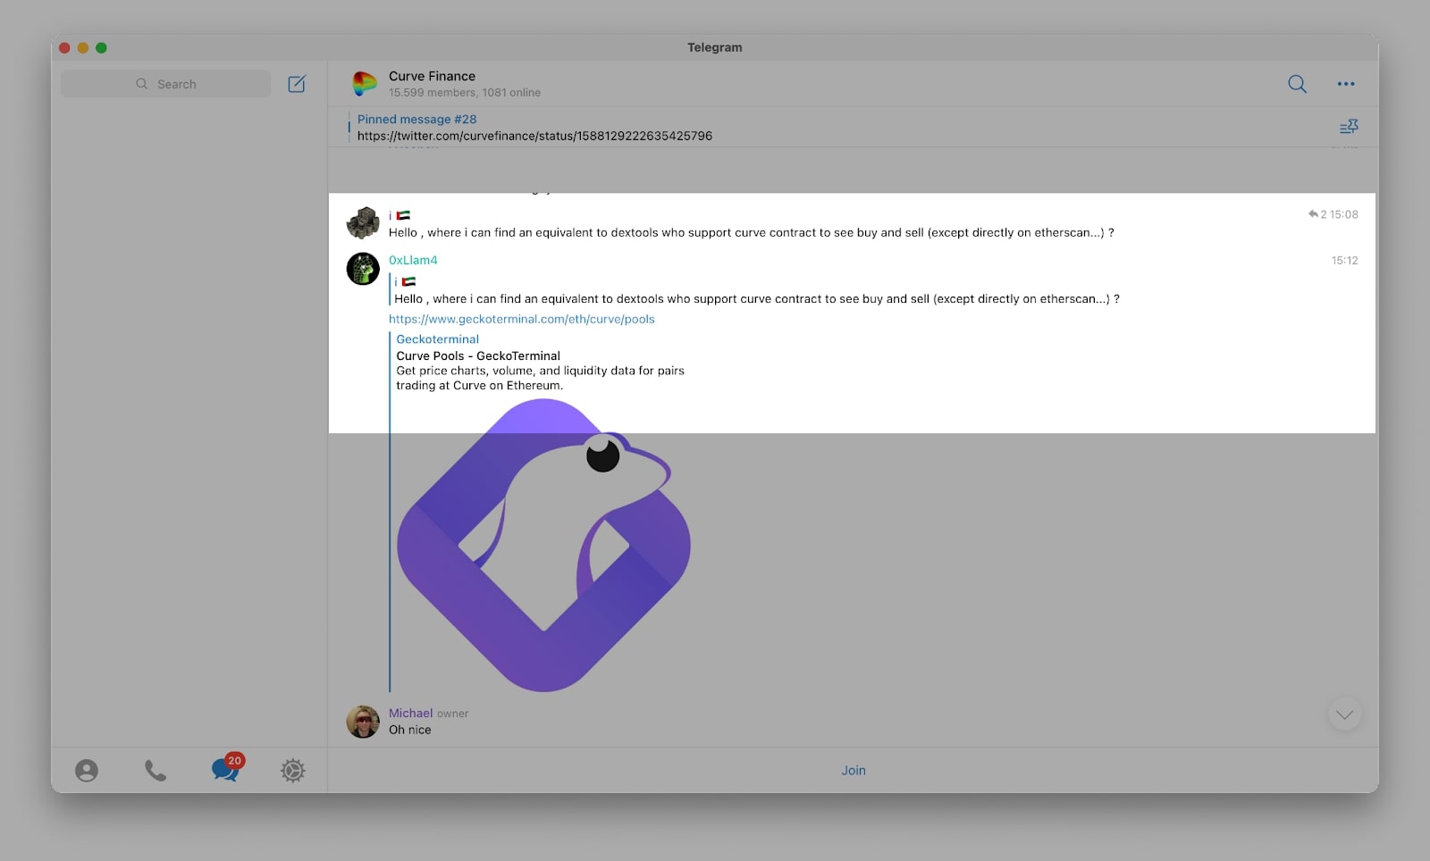1430x861 pixels.
Task: Click the 'Get price charts, volume' preview description
Action: click(x=540, y=378)
